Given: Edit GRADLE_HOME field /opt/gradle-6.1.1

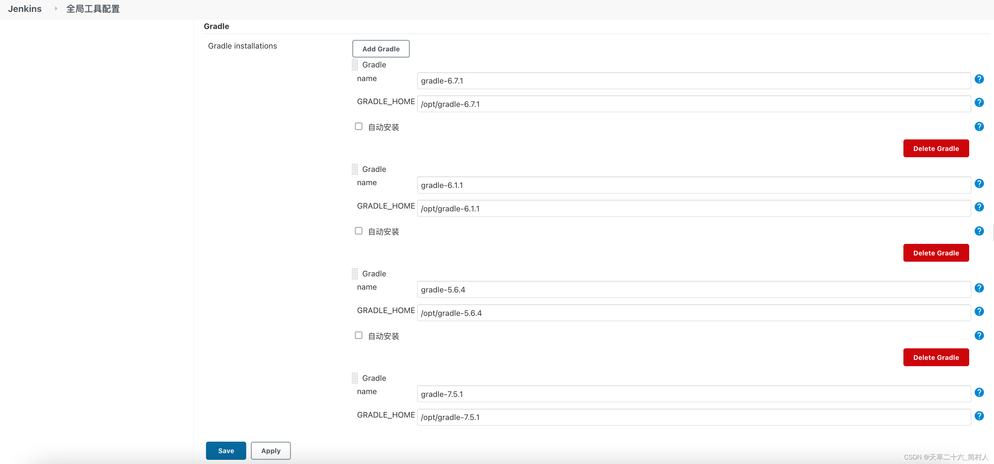Looking at the screenshot, I should [x=694, y=209].
